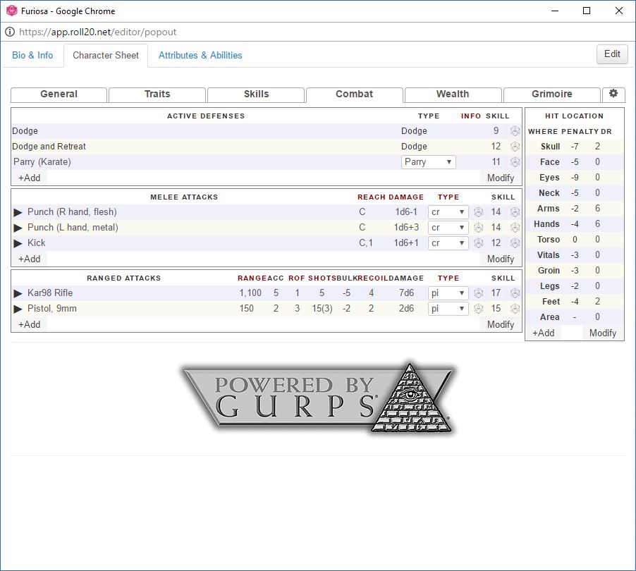Roll skill dice for Punch (R hand, flesh)

[x=515, y=212]
